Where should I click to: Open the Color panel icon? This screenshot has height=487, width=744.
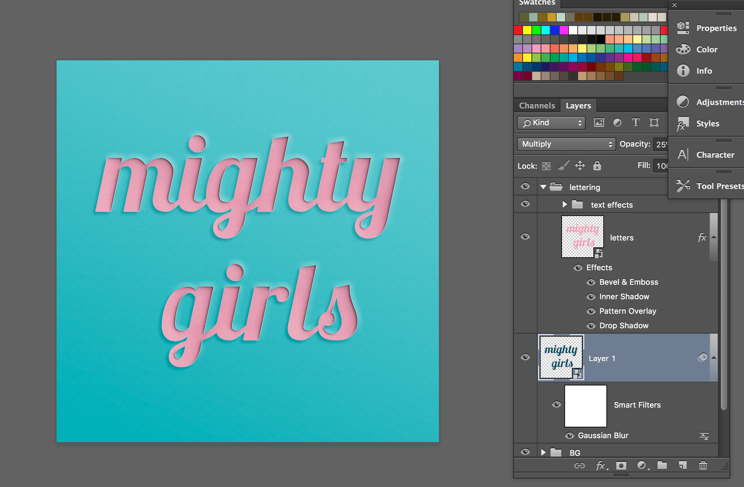[683, 49]
